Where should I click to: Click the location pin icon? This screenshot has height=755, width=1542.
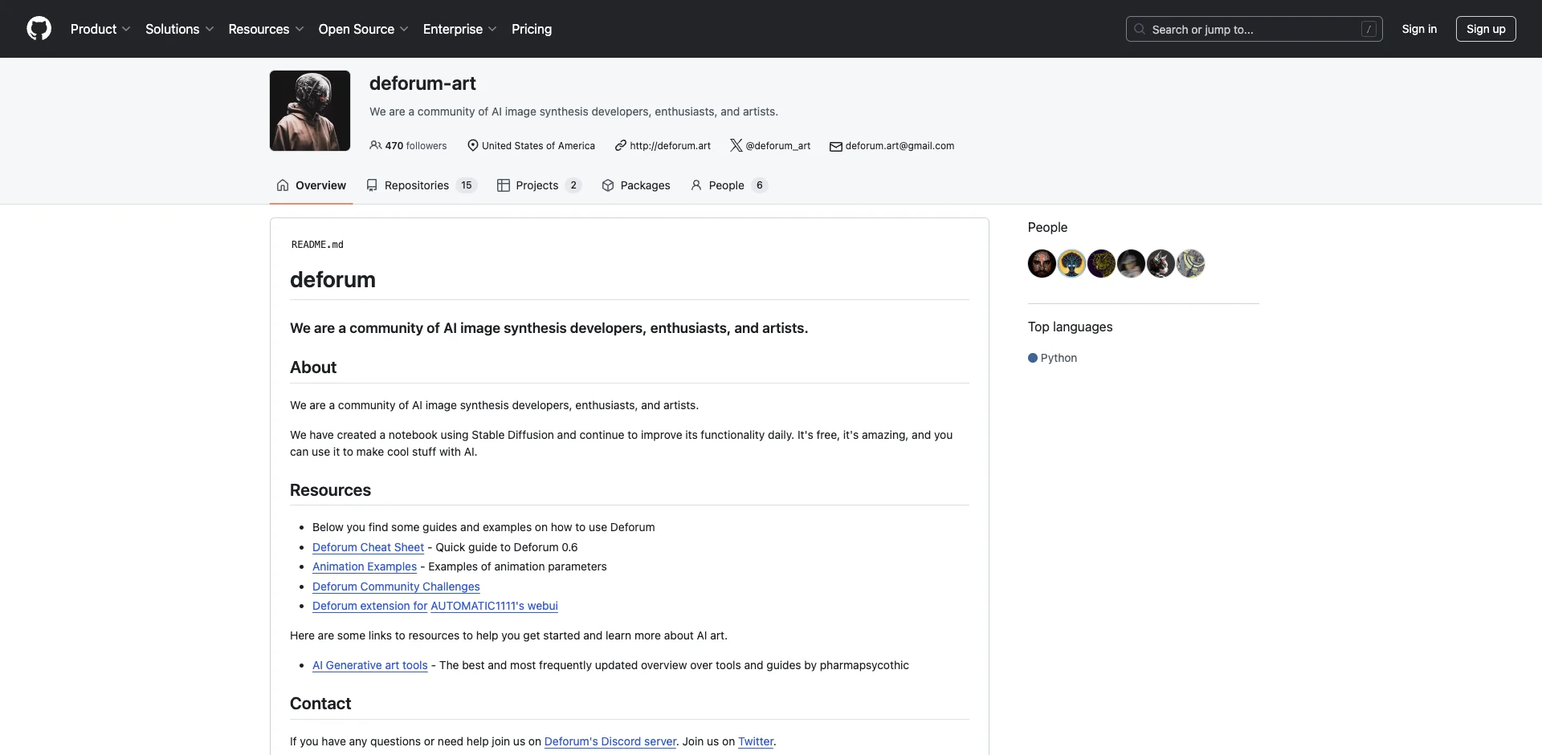(x=473, y=145)
